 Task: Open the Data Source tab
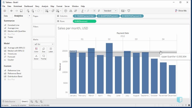[9, 101]
